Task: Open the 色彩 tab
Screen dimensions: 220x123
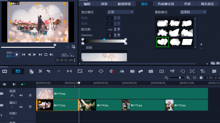Action: [187, 4]
